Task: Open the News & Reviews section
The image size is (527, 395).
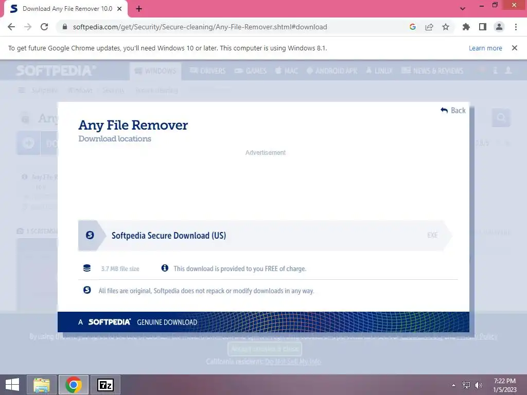Action: coord(432,71)
